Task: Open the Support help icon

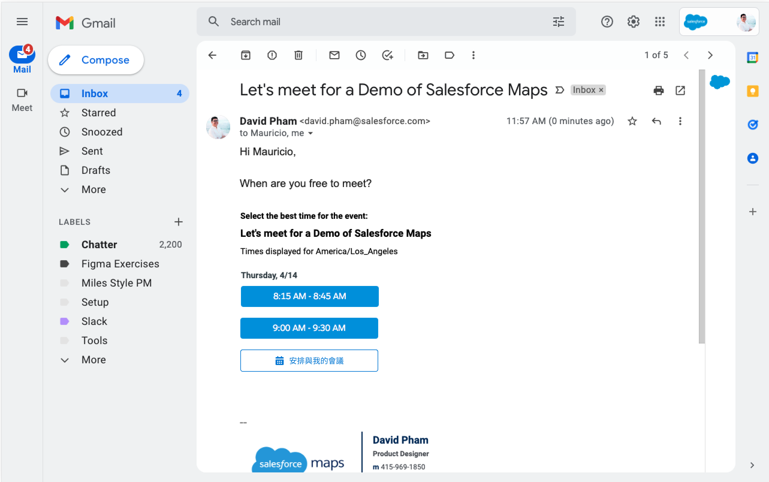Action: point(607,22)
